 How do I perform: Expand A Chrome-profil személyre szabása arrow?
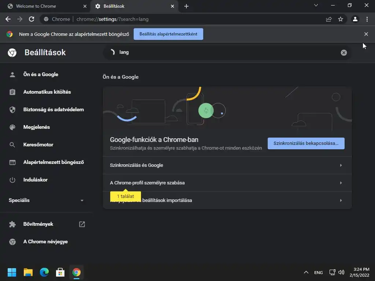tap(341, 183)
